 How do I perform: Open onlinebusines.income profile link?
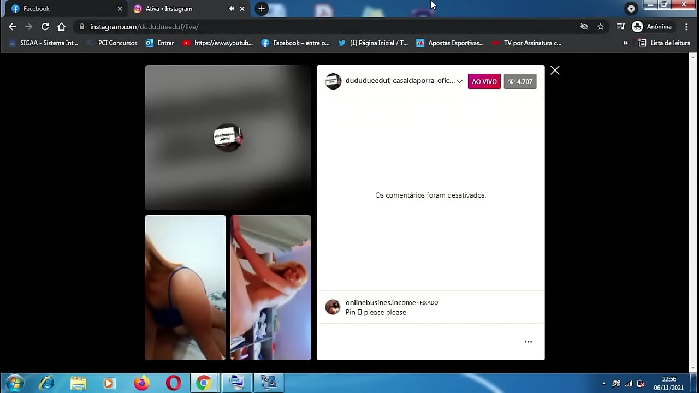(x=381, y=302)
